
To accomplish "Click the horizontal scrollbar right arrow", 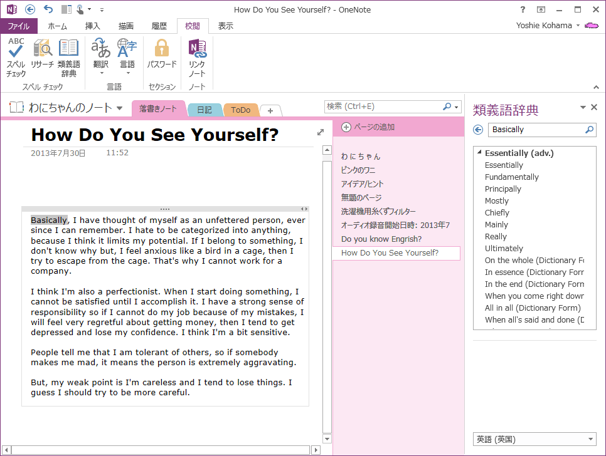I will pyautogui.click(x=316, y=450).
